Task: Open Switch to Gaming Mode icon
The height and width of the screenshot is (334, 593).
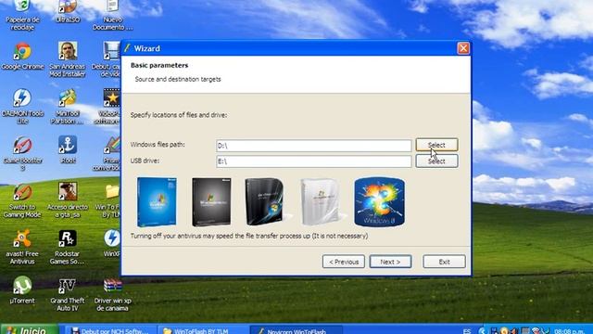Action: [22, 200]
